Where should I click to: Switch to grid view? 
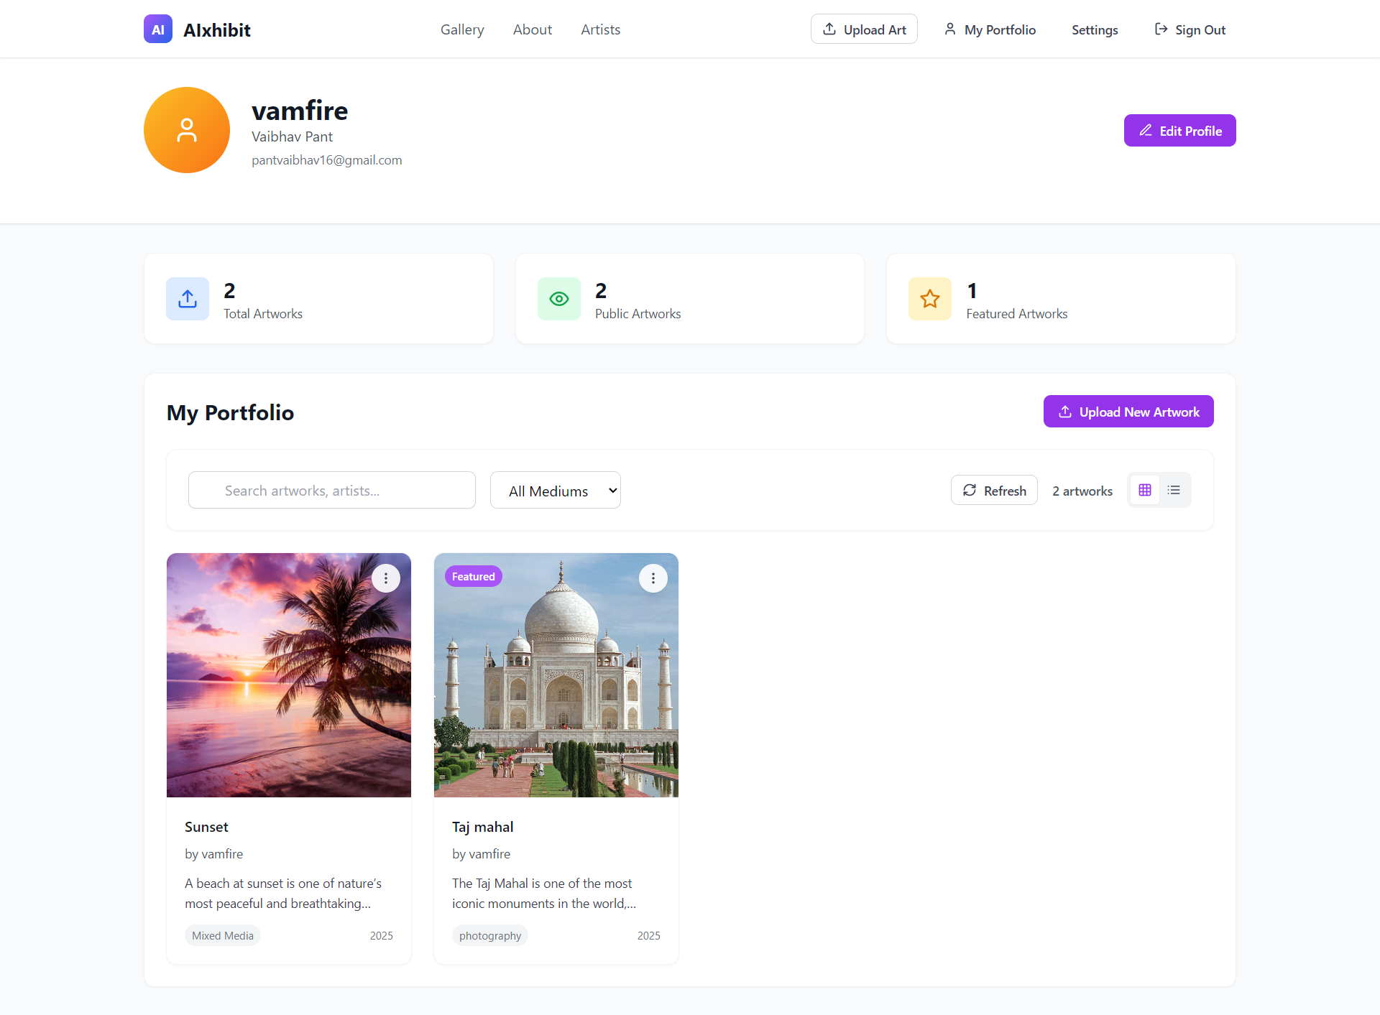[x=1145, y=490]
